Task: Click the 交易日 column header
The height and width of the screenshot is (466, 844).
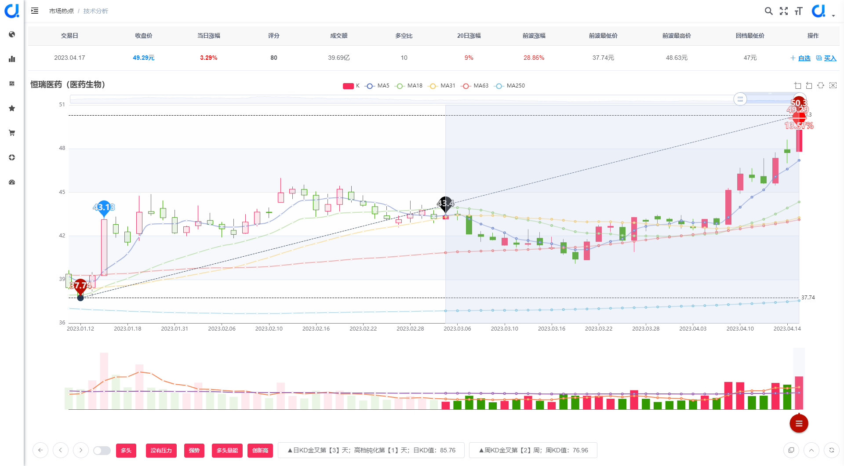Action: 69,36
